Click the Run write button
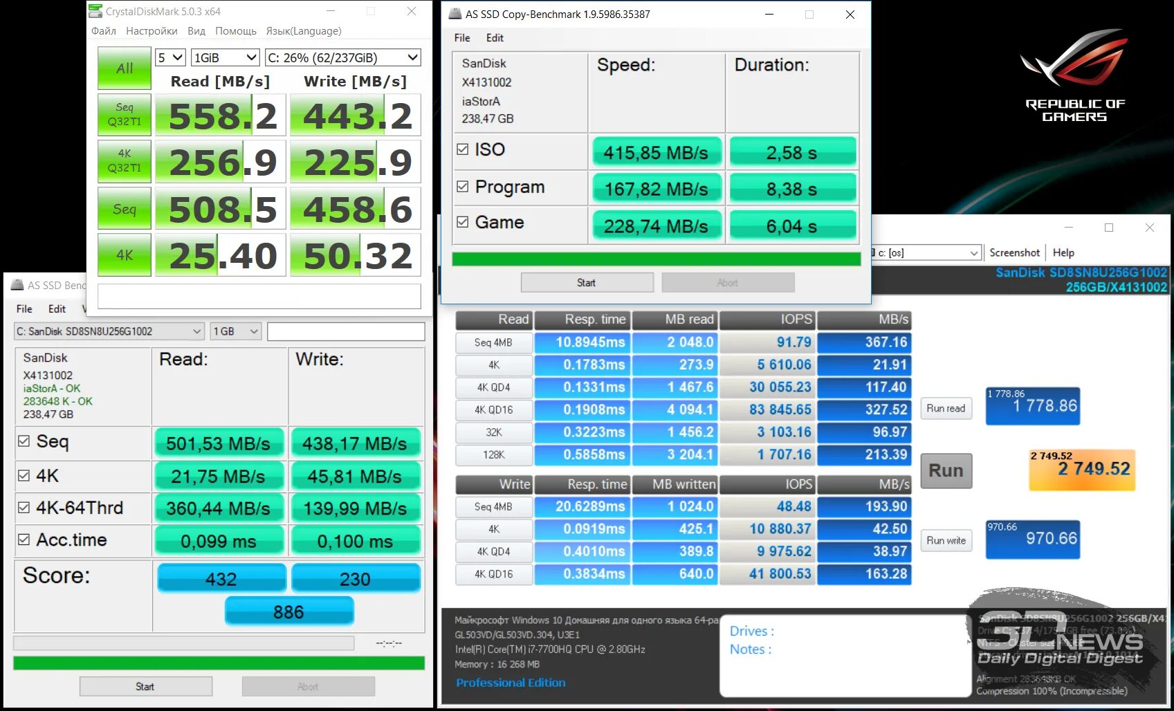 pyautogui.click(x=946, y=540)
